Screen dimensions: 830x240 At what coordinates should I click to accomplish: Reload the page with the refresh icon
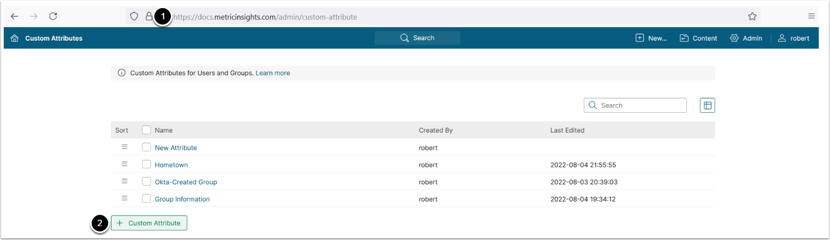coord(53,17)
